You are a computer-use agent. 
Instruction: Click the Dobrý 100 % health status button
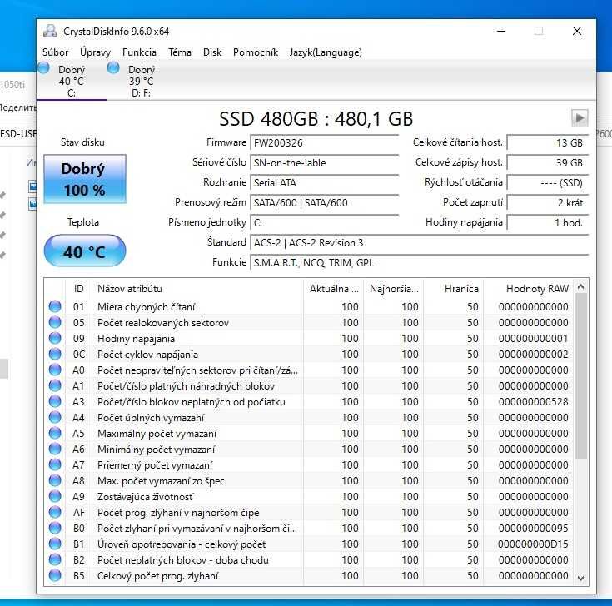85,179
